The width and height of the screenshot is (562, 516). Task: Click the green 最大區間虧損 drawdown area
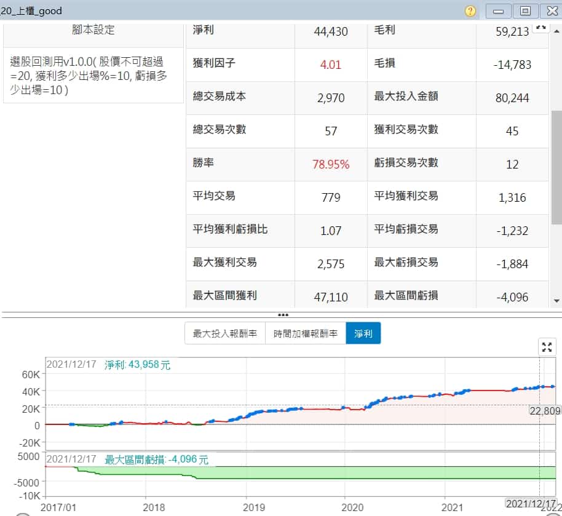coord(369,472)
